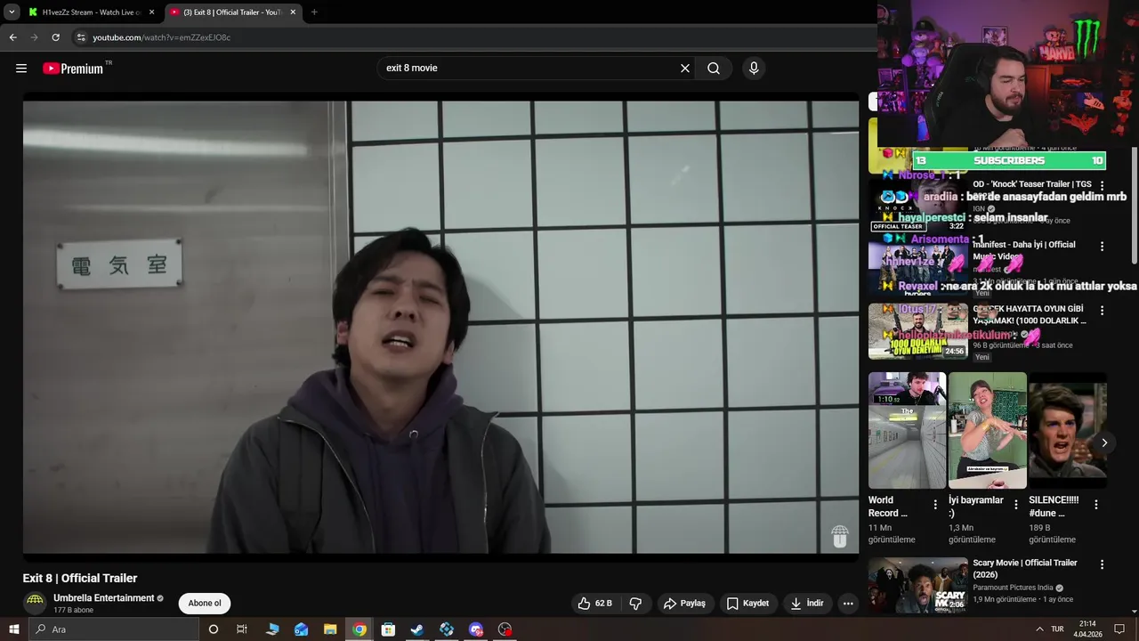
Task: Show next Shorts with the arrow
Action: coord(1104,442)
